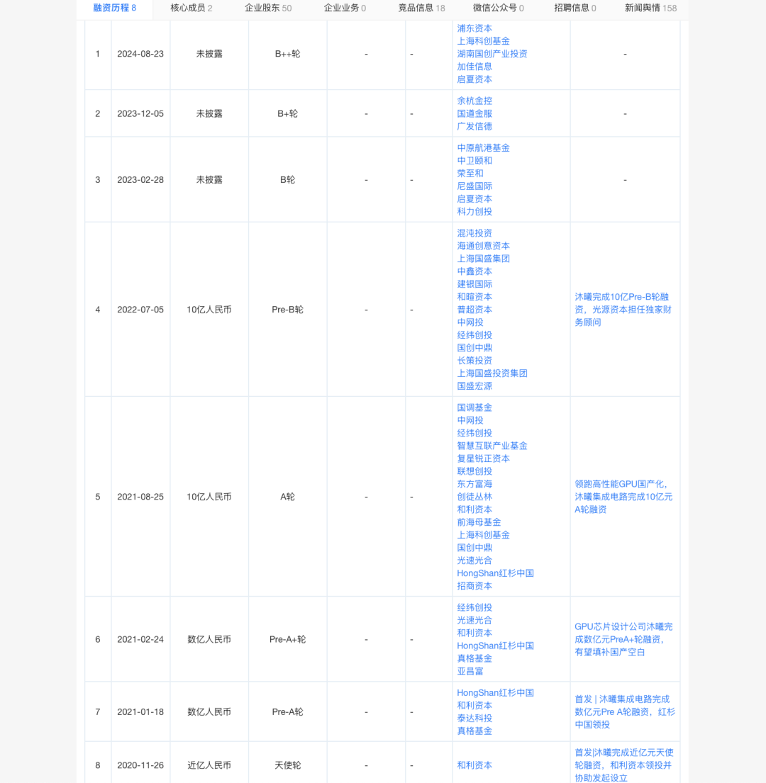This screenshot has width=766, height=783.
Task: Open the 混沌投资 investor link
Action: pyautogui.click(x=474, y=233)
